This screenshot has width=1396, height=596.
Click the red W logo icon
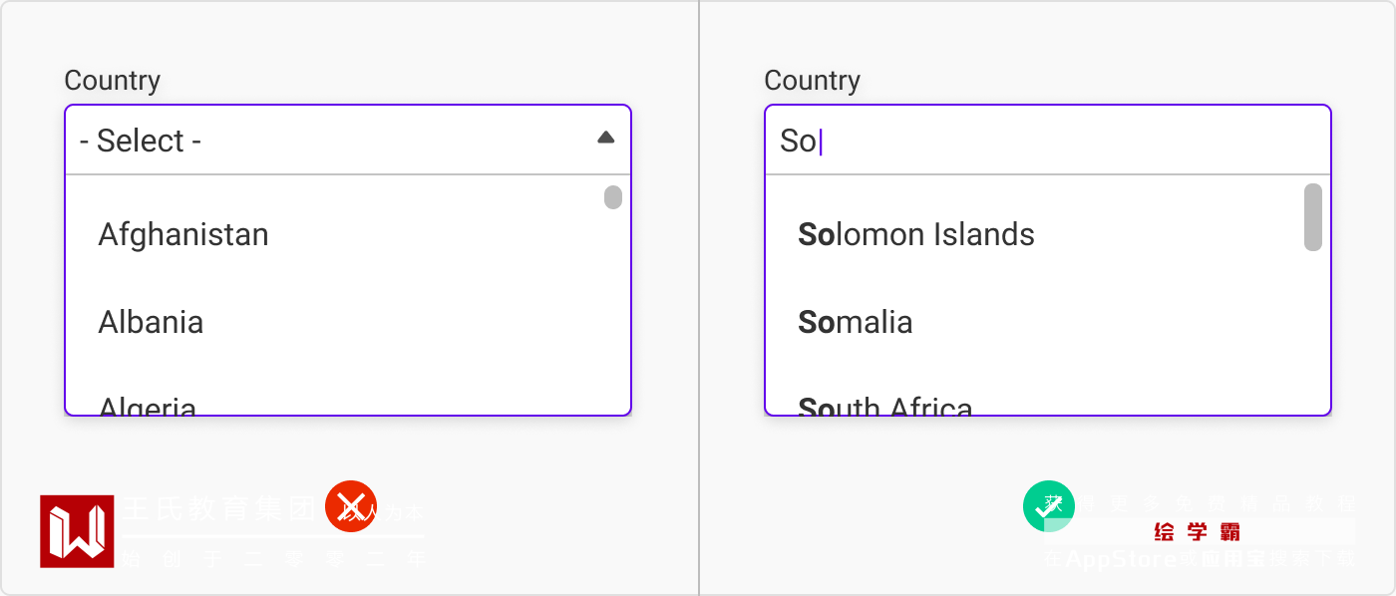[x=77, y=531]
